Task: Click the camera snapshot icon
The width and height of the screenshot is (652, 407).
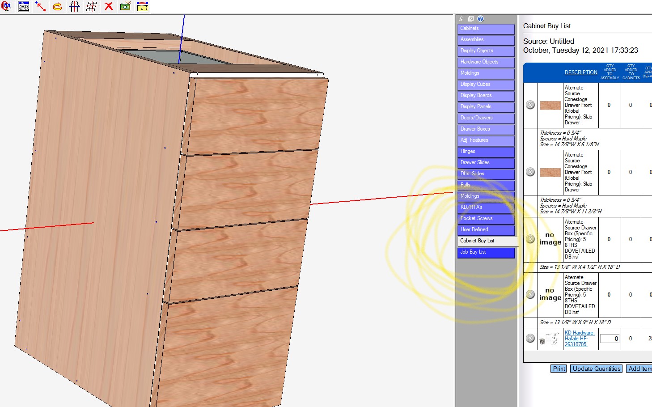Action: tap(126, 6)
